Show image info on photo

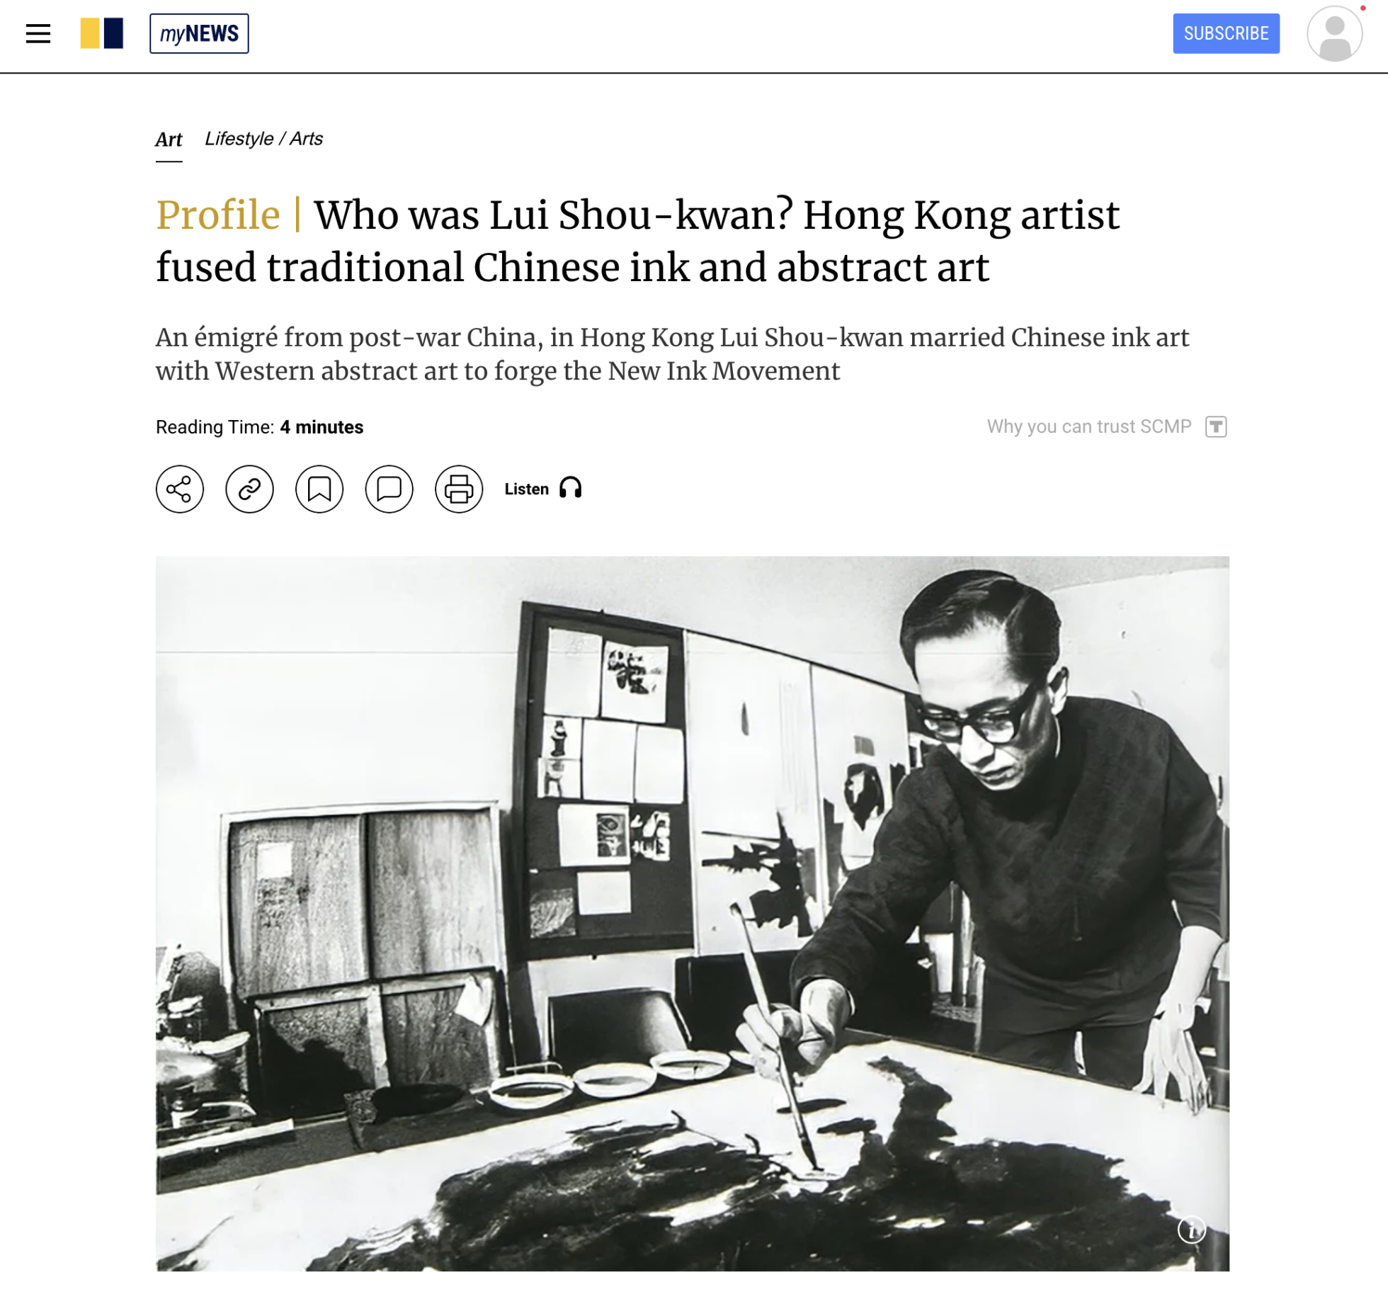coord(1191,1230)
